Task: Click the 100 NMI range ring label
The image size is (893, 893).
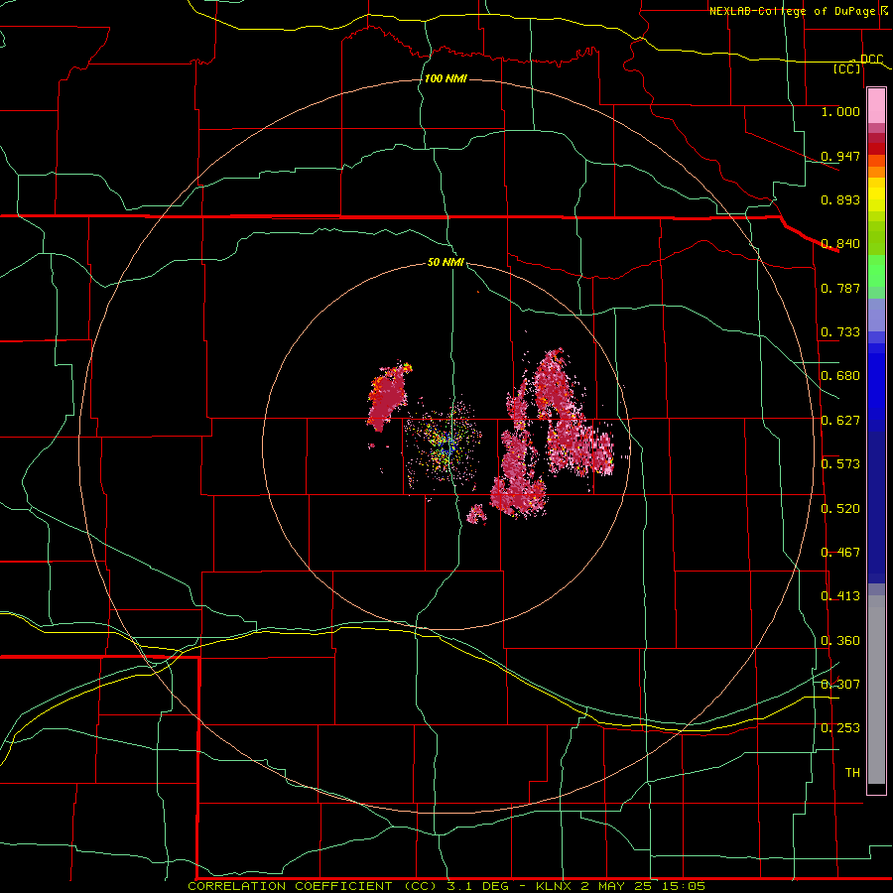Action: pyautogui.click(x=446, y=78)
